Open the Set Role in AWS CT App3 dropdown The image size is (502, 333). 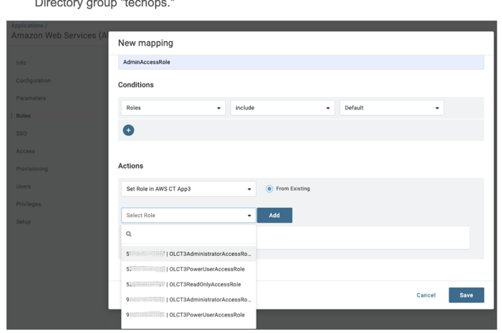coord(189,189)
